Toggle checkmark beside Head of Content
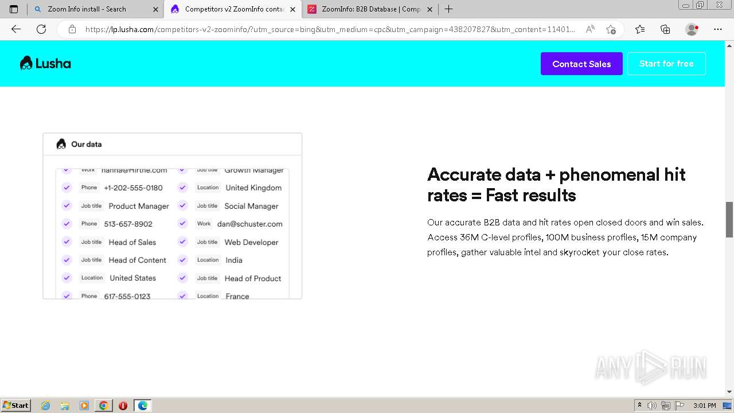 67,260
